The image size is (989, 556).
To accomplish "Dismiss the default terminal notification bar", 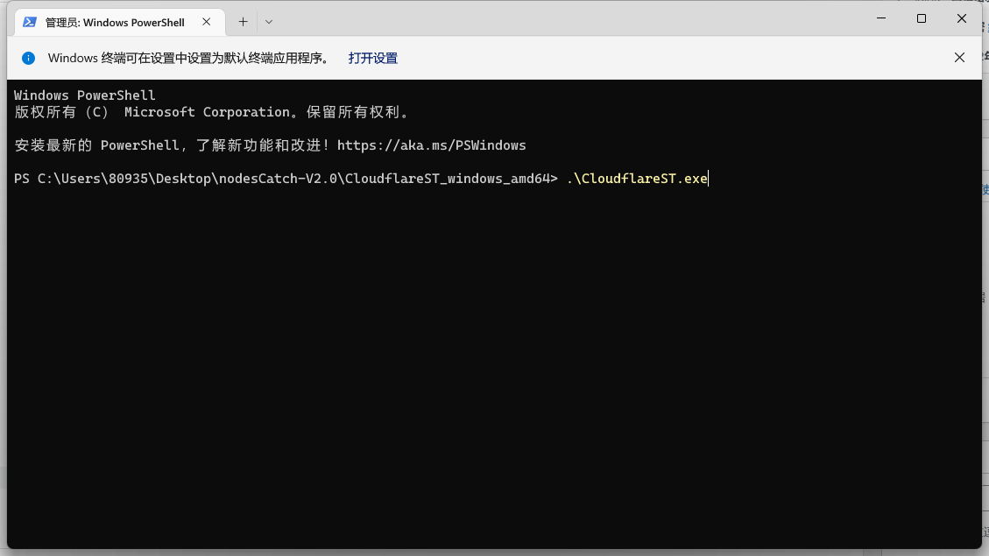I will coord(959,58).
